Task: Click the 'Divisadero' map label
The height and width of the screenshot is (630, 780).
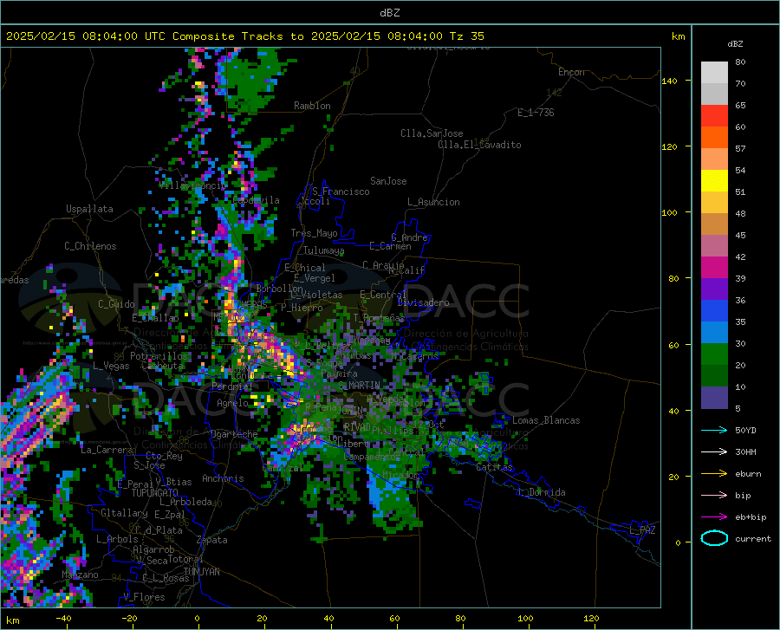Action: tap(423, 302)
